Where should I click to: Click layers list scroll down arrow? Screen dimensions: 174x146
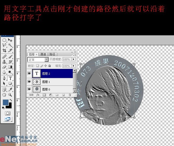[75, 91]
